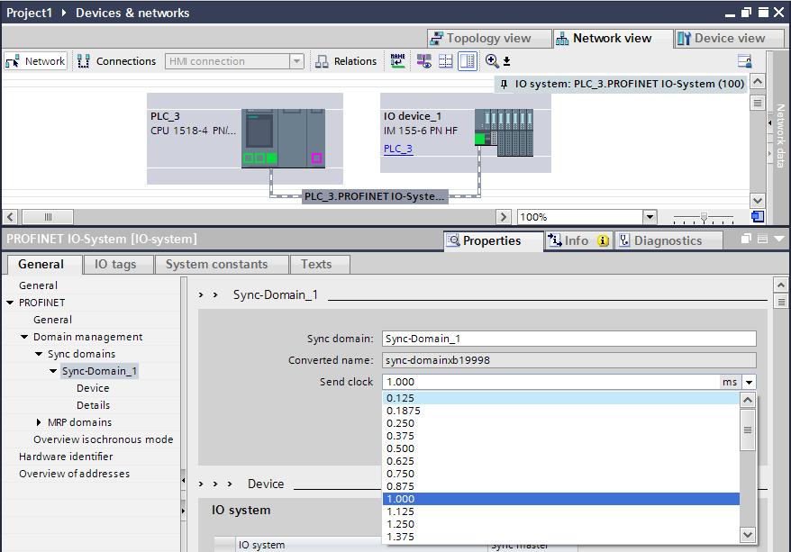The image size is (791, 552).
Task: Choose 0.250 in send clock list
Action: pyautogui.click(x=561, y=423)
